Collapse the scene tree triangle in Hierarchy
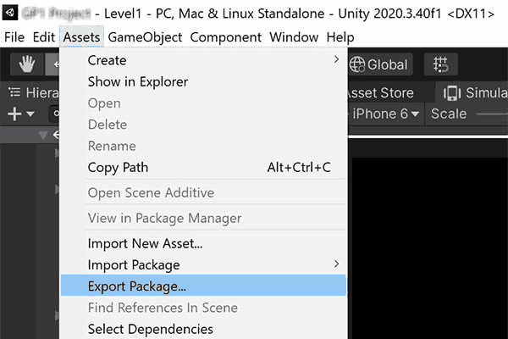This screenshot has height=339, width=508. [43, 136]
